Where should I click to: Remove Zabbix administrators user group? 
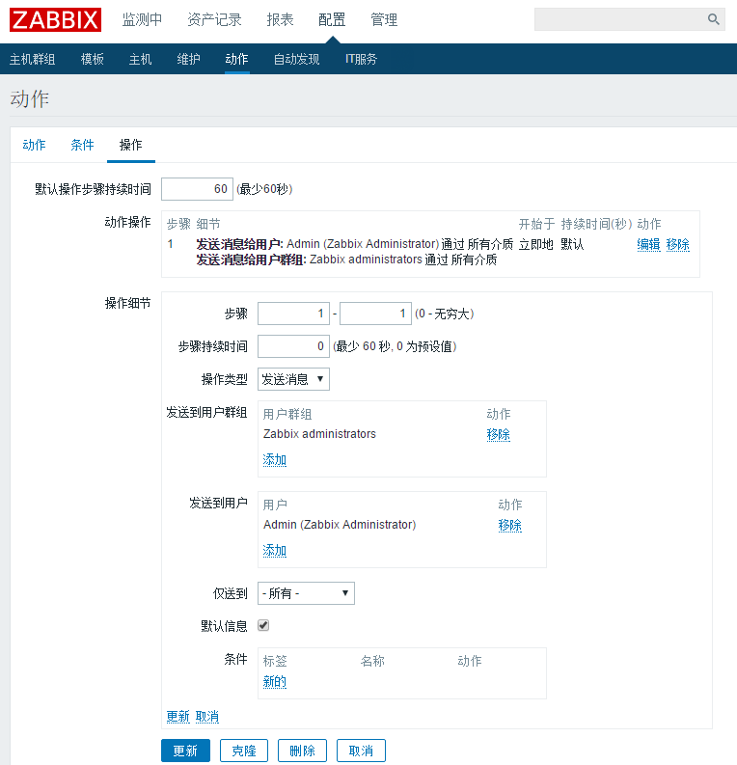(x=498, y=434)
